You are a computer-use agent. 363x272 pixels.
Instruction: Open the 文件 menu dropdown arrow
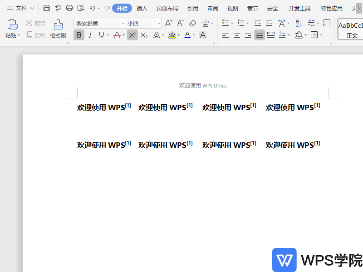pos(32,8)
